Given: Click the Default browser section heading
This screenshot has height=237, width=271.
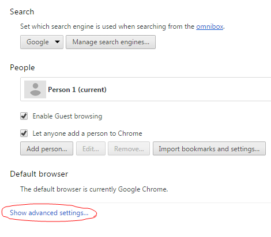Looking at the screenshot, I should pos(39,174).
